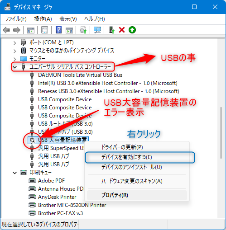The height and width of the screenshot is (230, 226).
Task: Click the properties sheet toolbar icon
Action: click(x=44, y=30)
